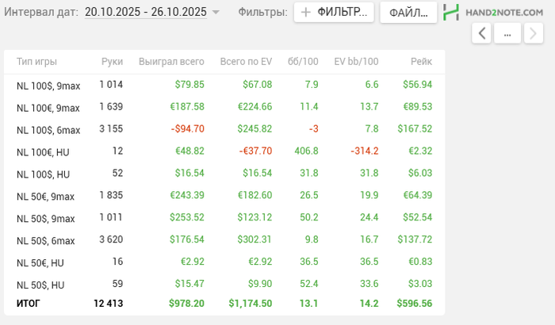Click the ИТОГ totals row

coord(28,303)
